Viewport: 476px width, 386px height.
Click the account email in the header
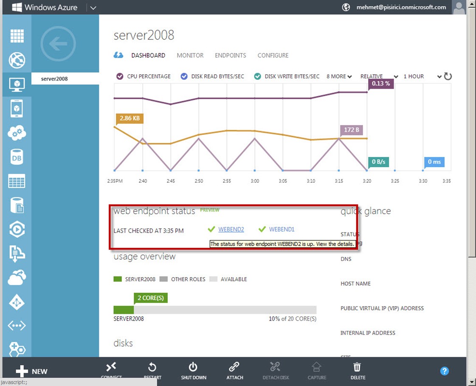pyautogui.click(x=401, y=7)
